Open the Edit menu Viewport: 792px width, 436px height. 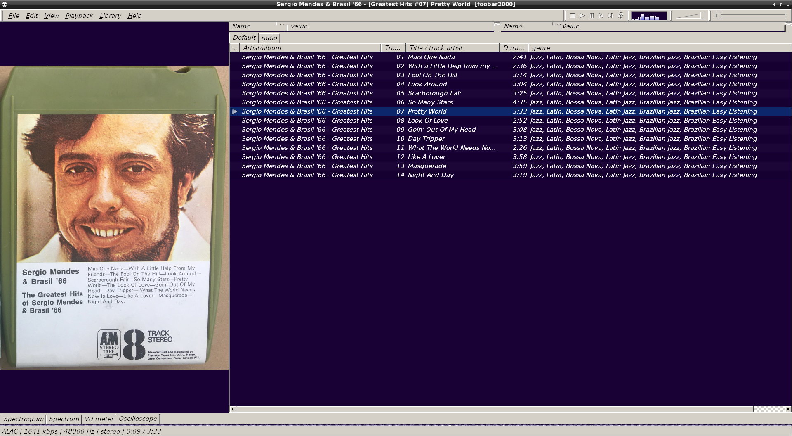[32, 16]
